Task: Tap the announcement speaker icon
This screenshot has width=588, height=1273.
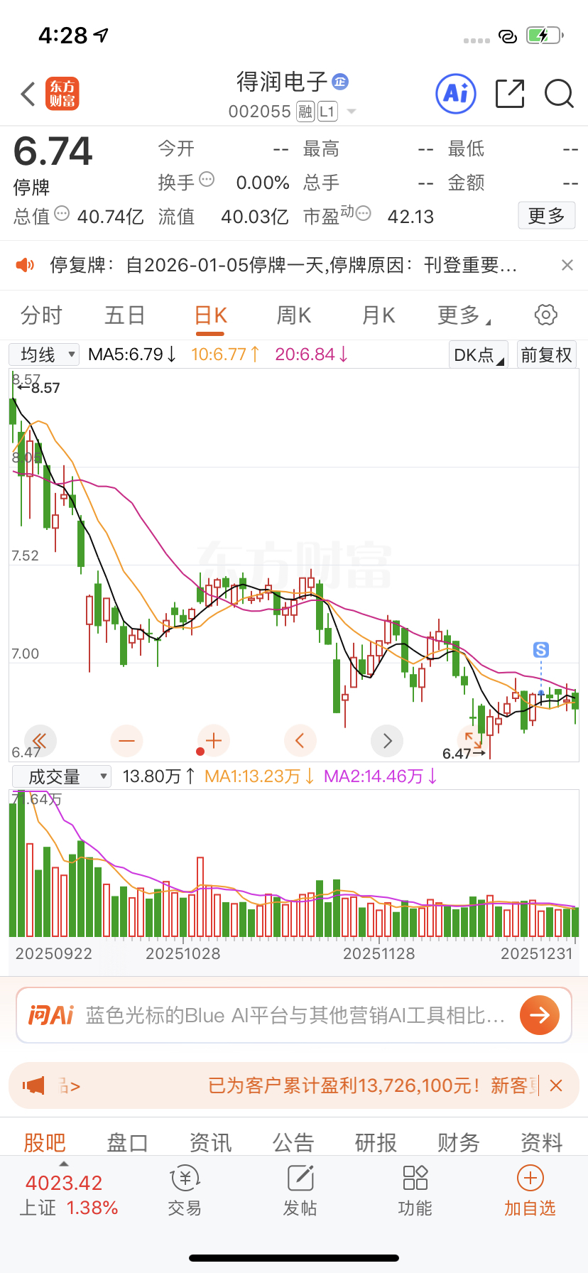Action: (x=26, y=265)
